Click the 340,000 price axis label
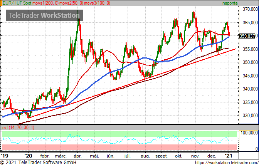The width and height of the screenshot is (259, 166). [250, 89]
